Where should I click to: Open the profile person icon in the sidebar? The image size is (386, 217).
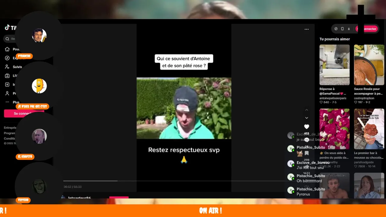click(7, 93)
